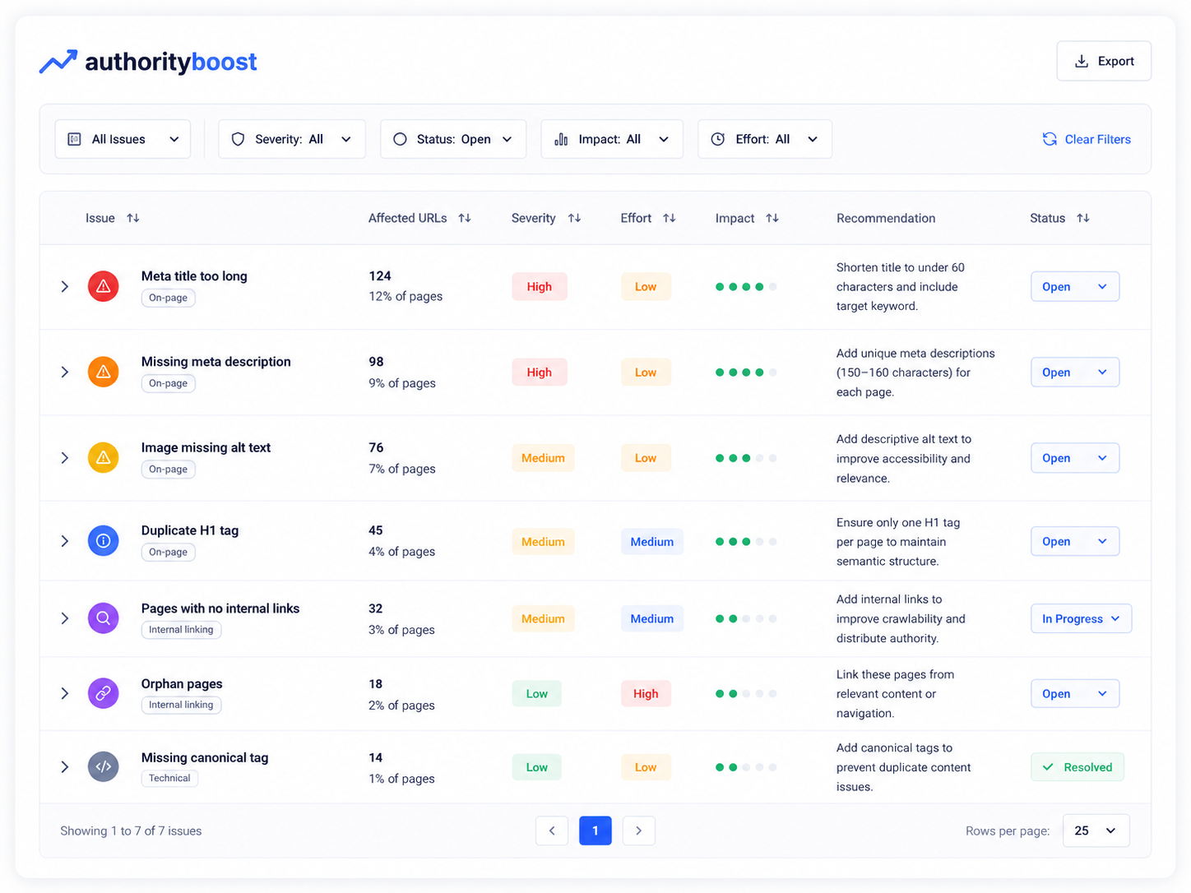Sort the table by Effort

[x=670, y=218]
